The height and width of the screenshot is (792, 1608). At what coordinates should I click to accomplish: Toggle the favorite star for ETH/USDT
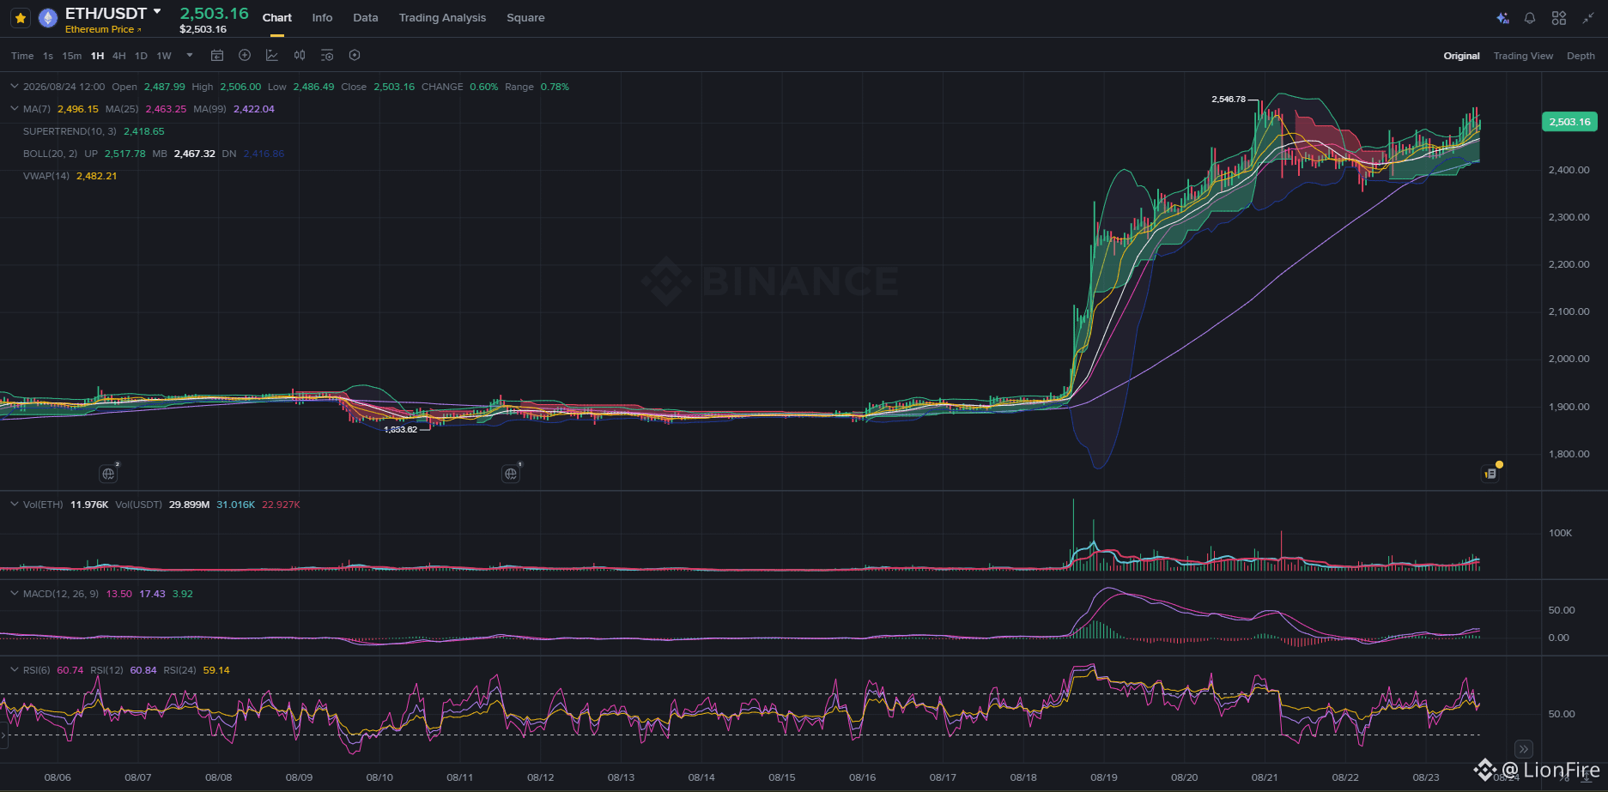pyautogui.click(x=21, y=17)
